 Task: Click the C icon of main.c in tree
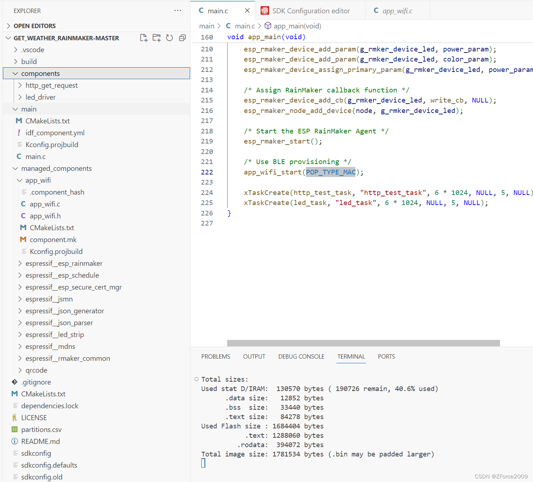pos(19,156)
